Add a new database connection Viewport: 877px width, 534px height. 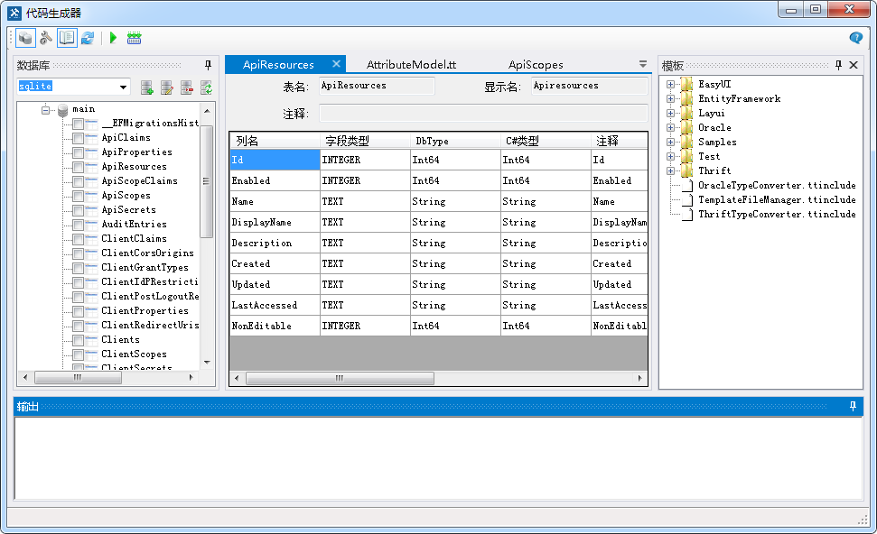146,87
